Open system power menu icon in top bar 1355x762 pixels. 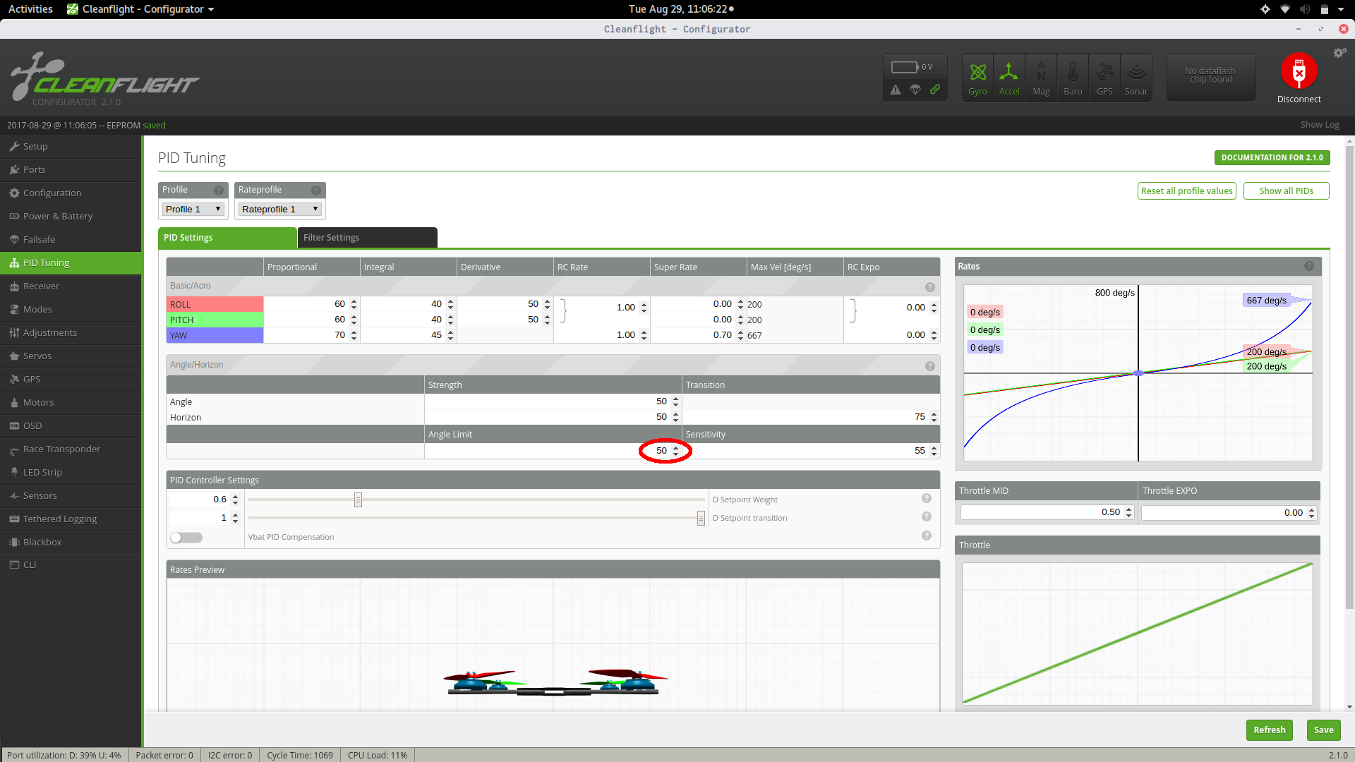(x=1340, y=9)
